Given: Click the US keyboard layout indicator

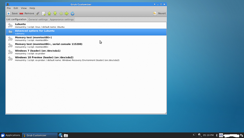Looking at the screenshot, I should tap(221, 135).
